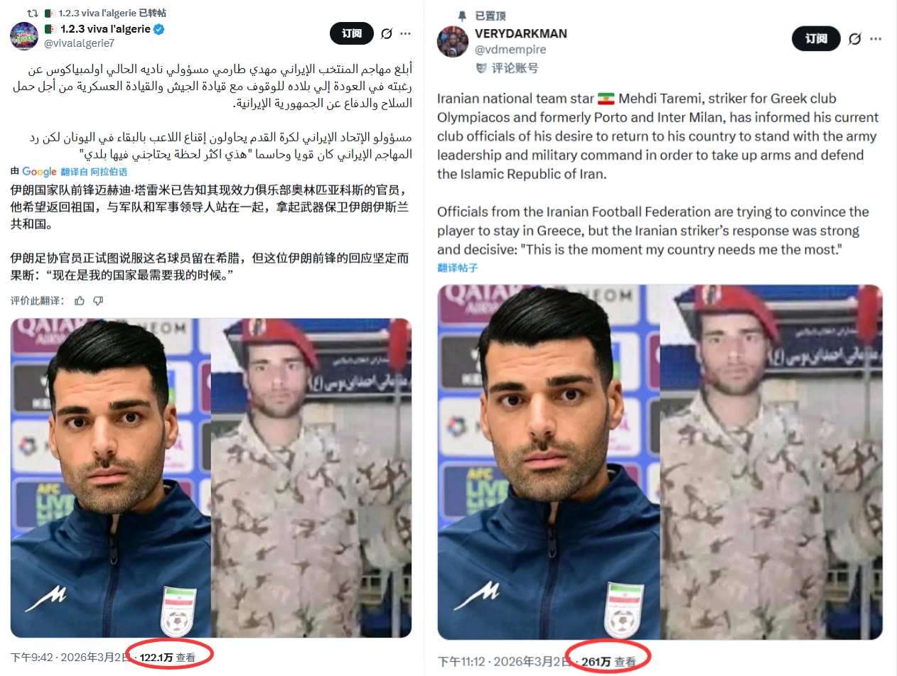Click the 阿拉伯语 source language link
This screenshot has width=897, height=676.
pos(109,172)
